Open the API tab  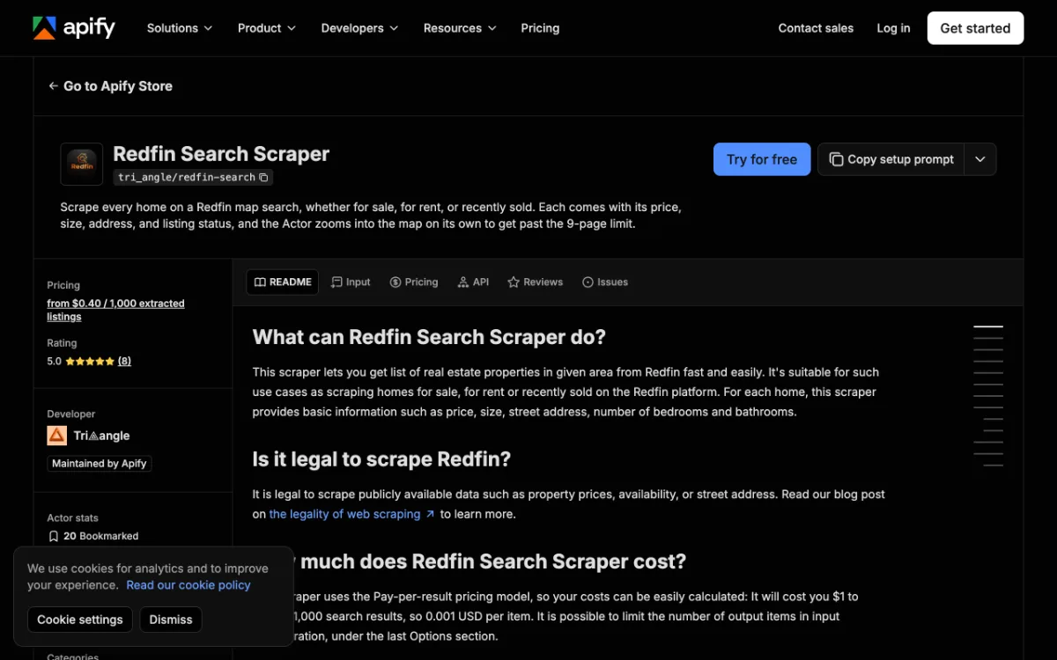(x=473, y=282)
